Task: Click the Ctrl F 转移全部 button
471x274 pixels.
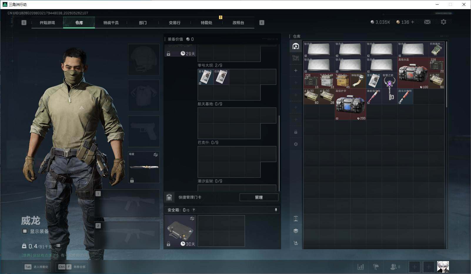Action: [72, 267]
